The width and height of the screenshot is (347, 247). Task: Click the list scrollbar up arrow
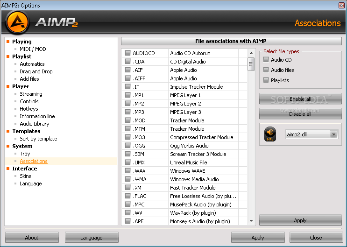[251, 53]
